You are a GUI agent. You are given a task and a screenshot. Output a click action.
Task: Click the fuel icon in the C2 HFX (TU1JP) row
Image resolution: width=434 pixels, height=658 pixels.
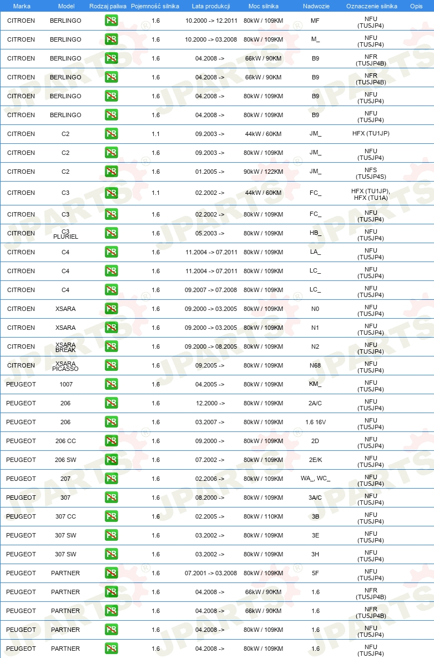[111, 134]
